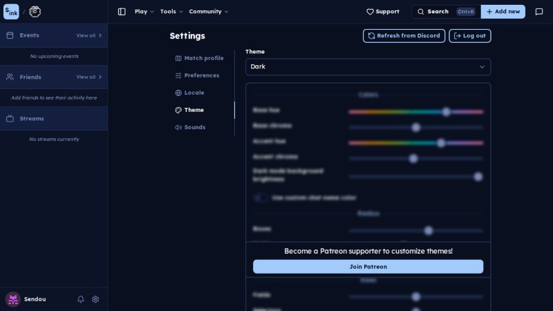553x311 pixels.
Task: Click the Accent hue slider handle
Action: click(441, 143)
